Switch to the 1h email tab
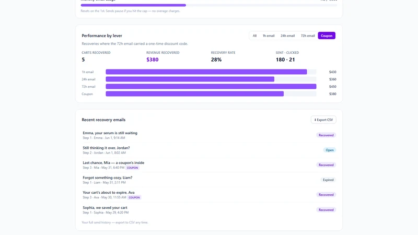The image size is (418, 235). [x=269, y=36]
